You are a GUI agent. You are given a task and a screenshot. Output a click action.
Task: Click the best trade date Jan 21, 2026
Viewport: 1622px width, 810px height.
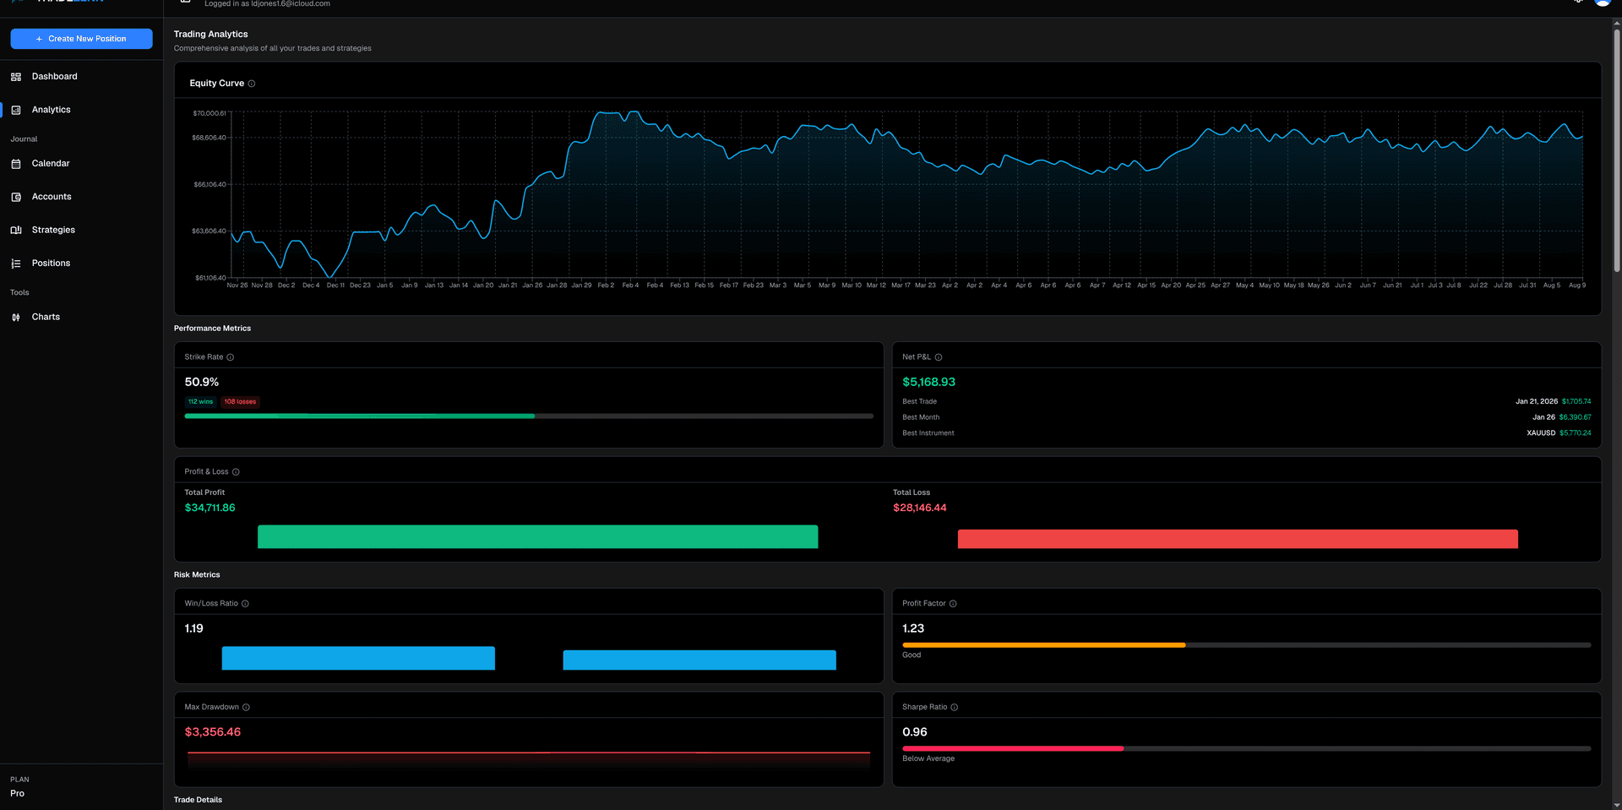pyautogui.click(x=1537, y=402)
